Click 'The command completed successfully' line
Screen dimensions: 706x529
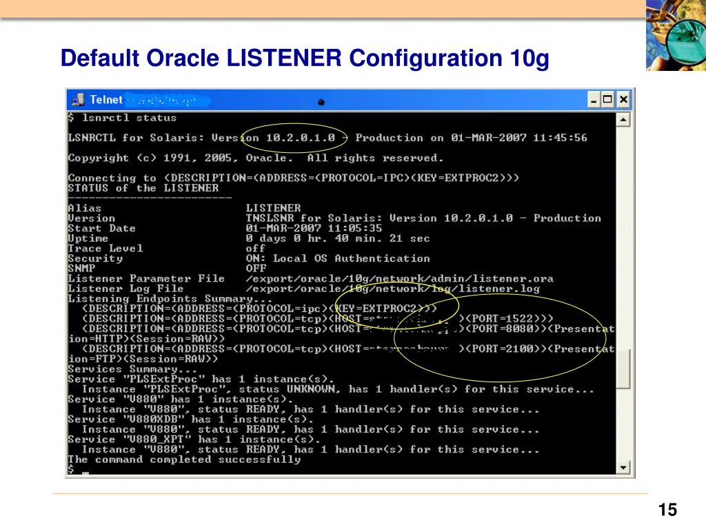[x=184, y=459]
